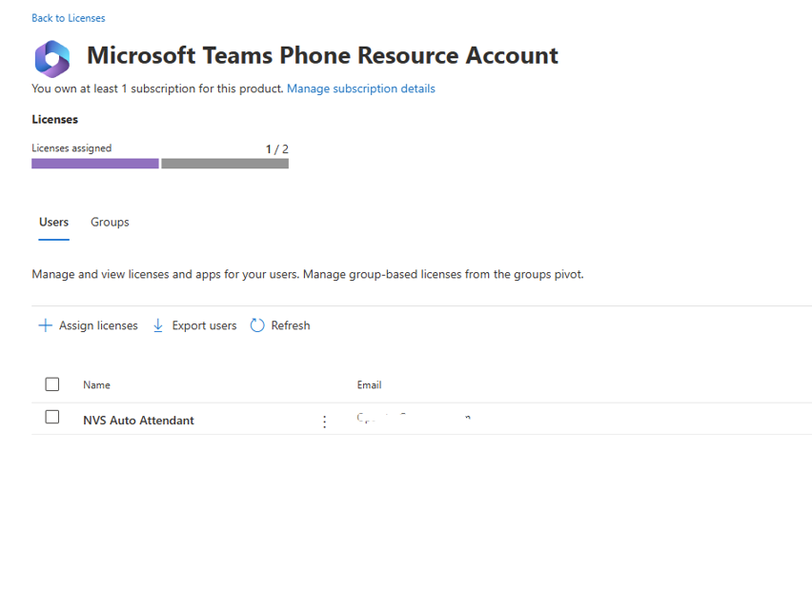Click Export users button

[194, 325]
